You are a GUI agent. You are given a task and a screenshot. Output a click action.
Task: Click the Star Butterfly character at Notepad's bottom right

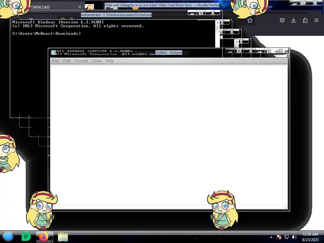tap(222, 210)
